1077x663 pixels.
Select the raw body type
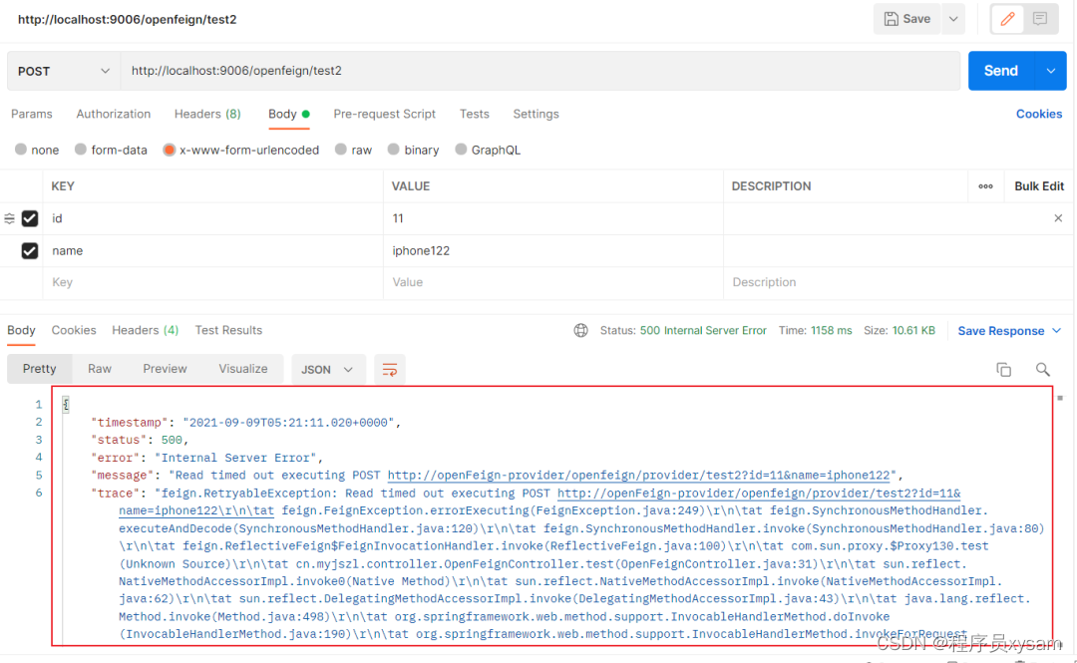pos(341,150)
